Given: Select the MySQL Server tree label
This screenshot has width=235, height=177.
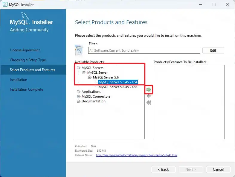Looking at the screenshot, I should 97,73.
